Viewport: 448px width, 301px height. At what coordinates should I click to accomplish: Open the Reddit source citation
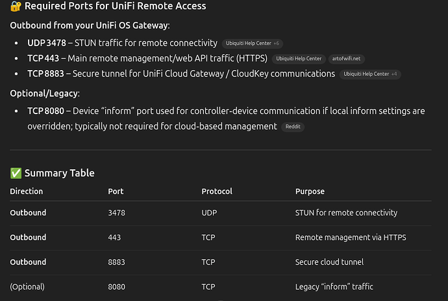pyautogui.click(x=293, y=126)
